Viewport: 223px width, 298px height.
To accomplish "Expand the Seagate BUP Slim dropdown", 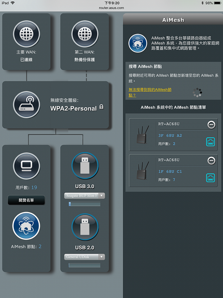I will click(x=85, y=196).
